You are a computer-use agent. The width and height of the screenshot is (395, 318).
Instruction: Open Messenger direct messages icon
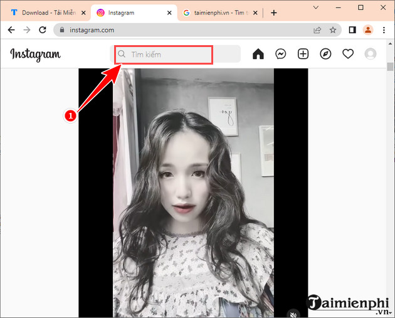coord(280,54)
